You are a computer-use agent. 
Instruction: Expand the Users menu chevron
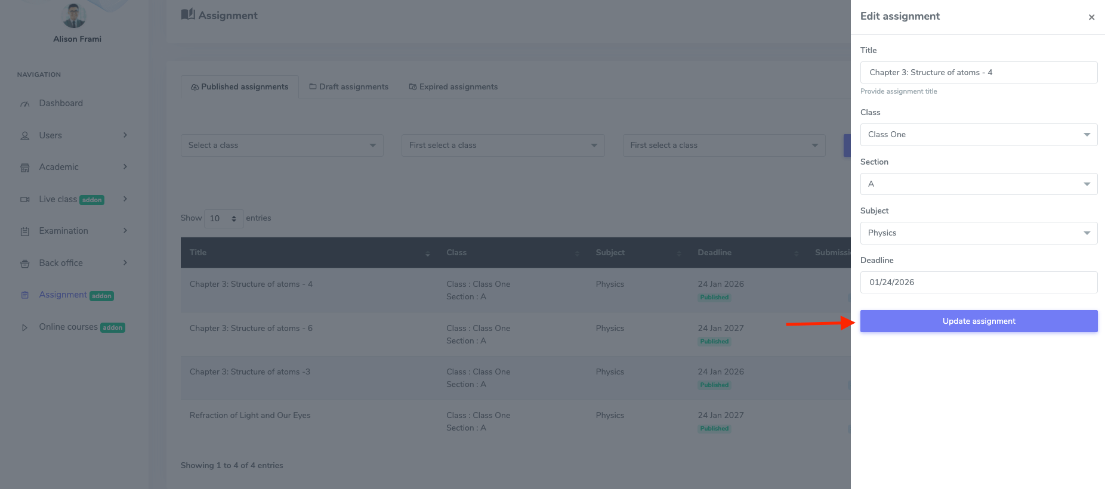click(125, 135)
